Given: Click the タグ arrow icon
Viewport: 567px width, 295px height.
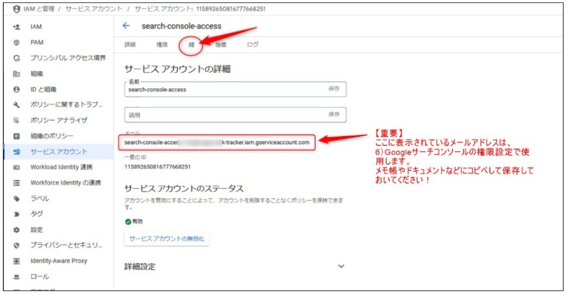Looking at the screenshot, I should [16, 214].
